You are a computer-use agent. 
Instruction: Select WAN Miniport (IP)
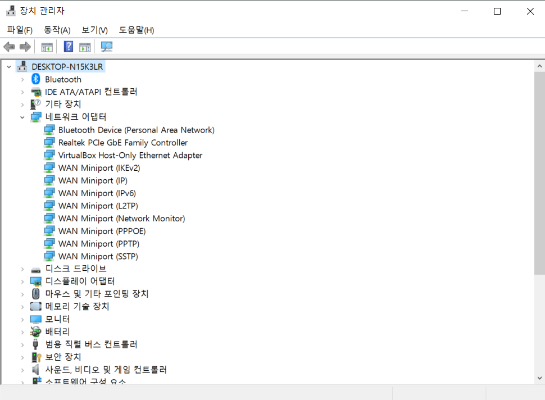pyautogui.click(x=93, y=180)
